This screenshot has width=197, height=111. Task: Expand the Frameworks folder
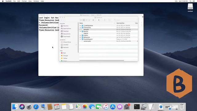80,27
